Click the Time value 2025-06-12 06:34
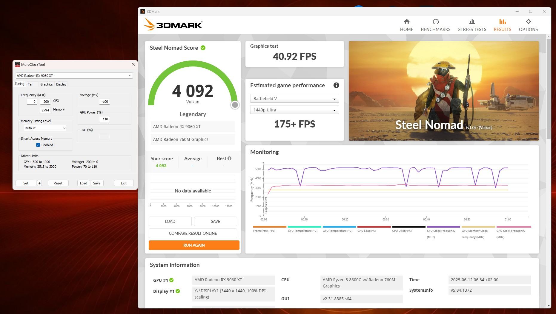Screen dimensions: 556x314 click(x=489, y=280)
